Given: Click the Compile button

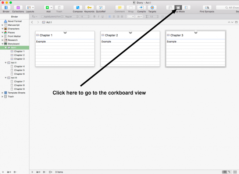Looking at the screenshot, I should tap(142, 7).
